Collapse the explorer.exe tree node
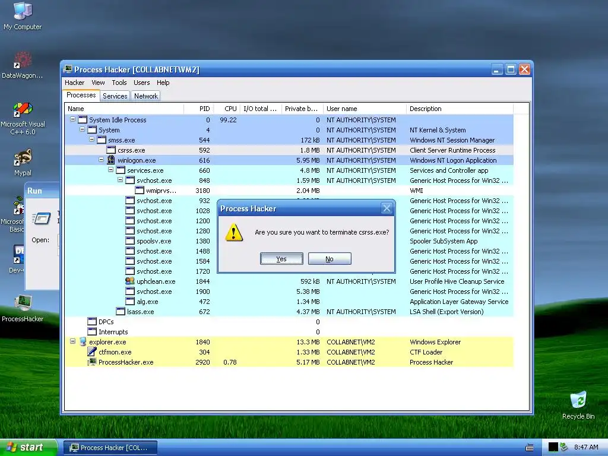 pyautogui.click(x=72, y=341)
